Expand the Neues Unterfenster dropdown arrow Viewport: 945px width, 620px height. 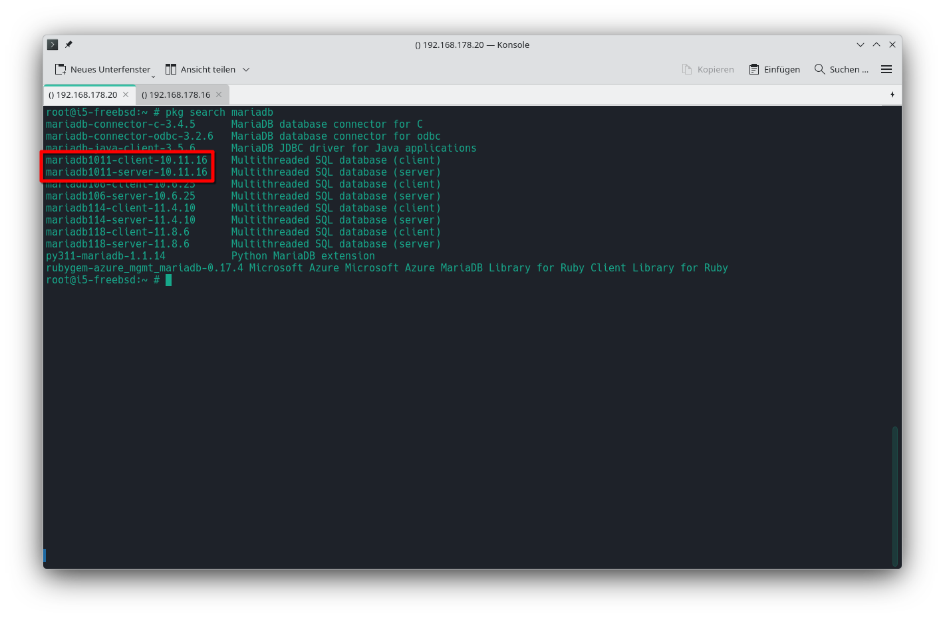coord(153,75)
